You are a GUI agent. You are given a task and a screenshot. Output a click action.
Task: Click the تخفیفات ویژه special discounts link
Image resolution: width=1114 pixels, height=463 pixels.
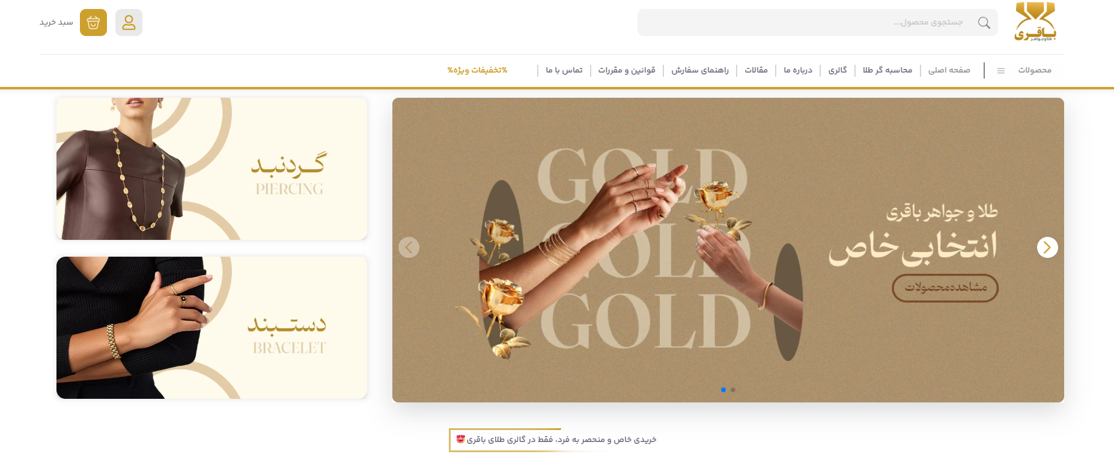(477, 70)
